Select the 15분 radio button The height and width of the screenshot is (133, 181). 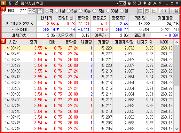click(94, 11)
